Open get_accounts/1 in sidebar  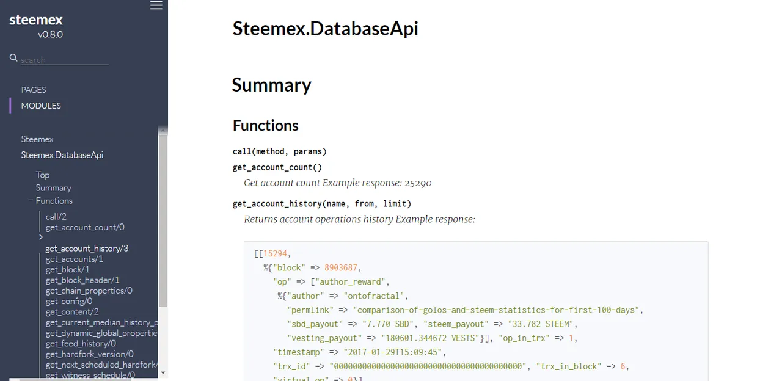tap(75, 259)
